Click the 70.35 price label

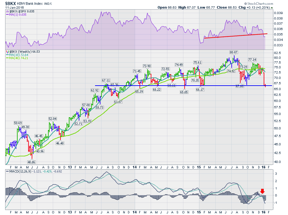[195, 80]
